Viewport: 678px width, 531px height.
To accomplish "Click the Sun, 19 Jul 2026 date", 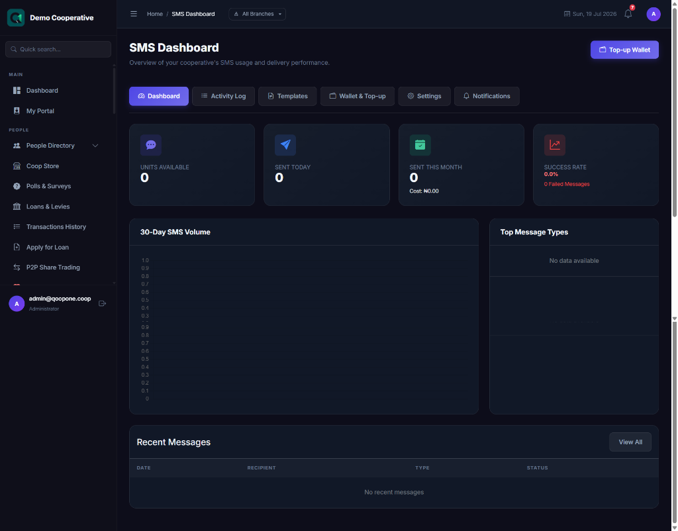I will pyautogui.click(x=595, y=14).
